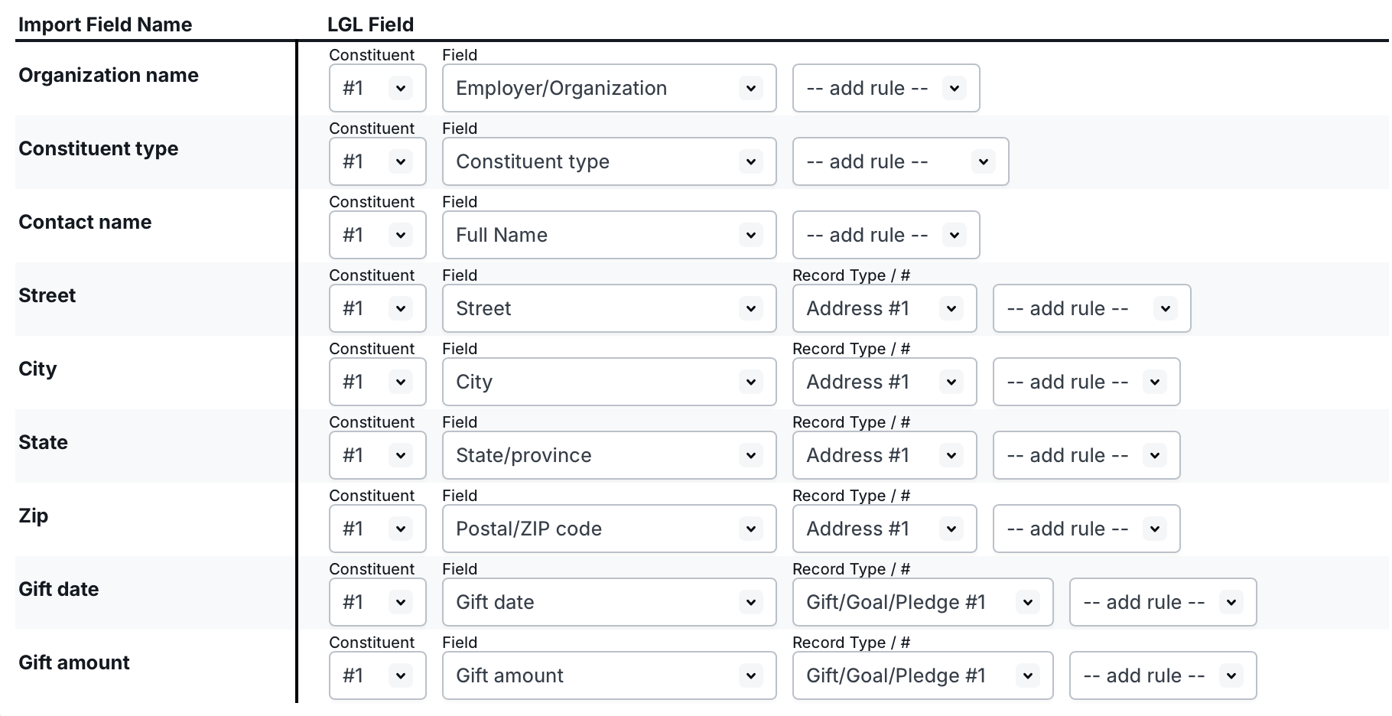Open add rule dropdown in State row

(1086, 455)
